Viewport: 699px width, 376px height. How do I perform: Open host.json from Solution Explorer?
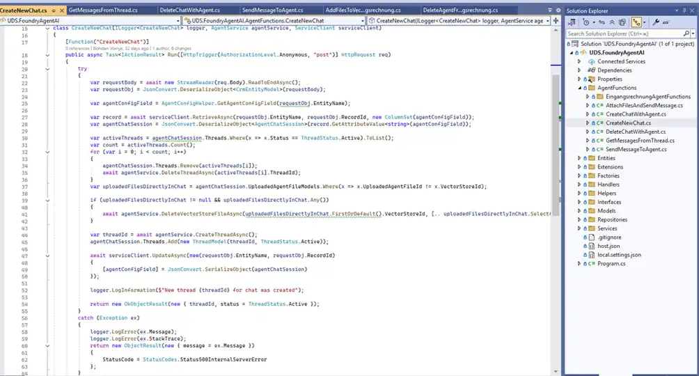[607, 246]
